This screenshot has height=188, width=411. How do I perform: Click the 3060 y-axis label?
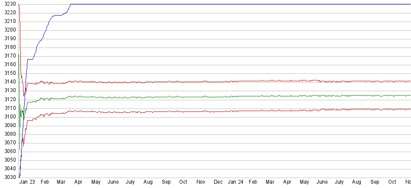click(8, 151)
